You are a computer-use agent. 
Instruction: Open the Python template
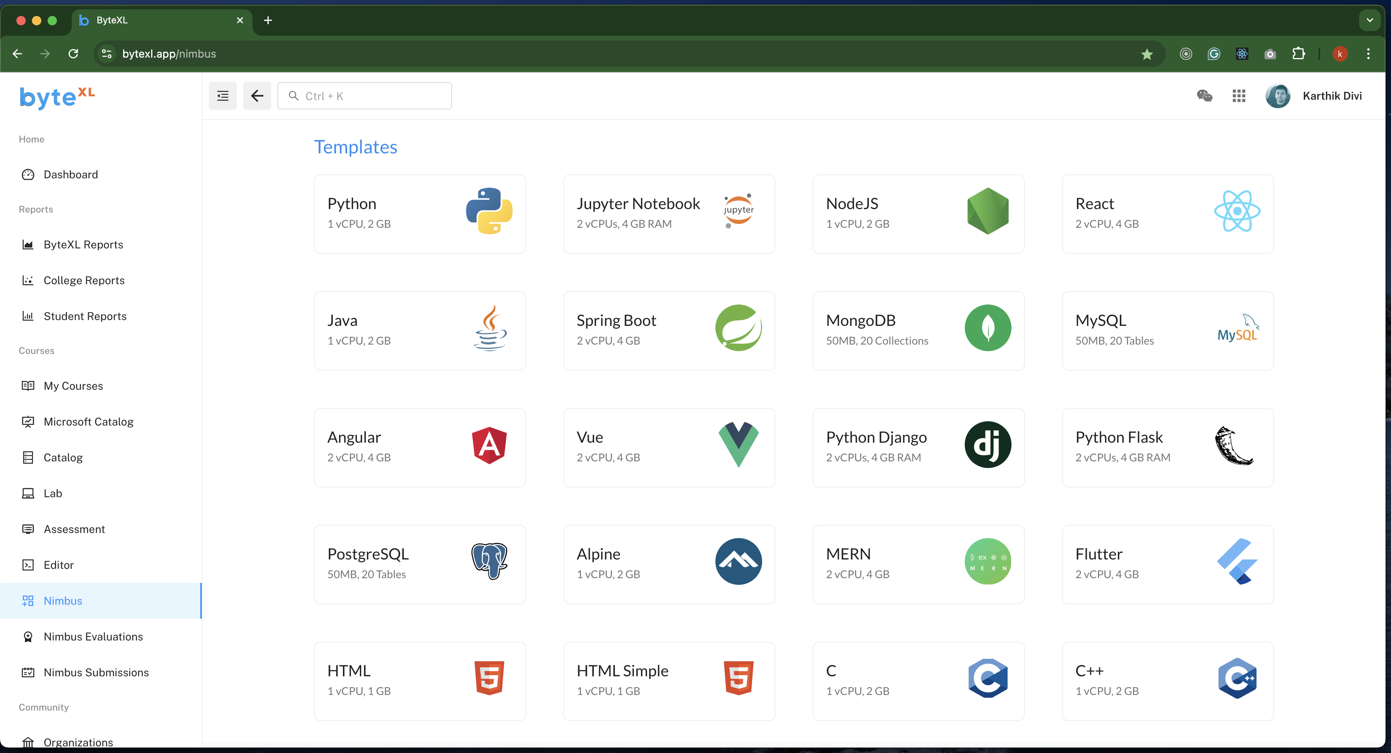[x=420, y=214]
